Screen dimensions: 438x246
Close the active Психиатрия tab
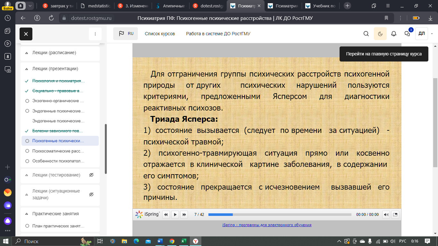259,6
